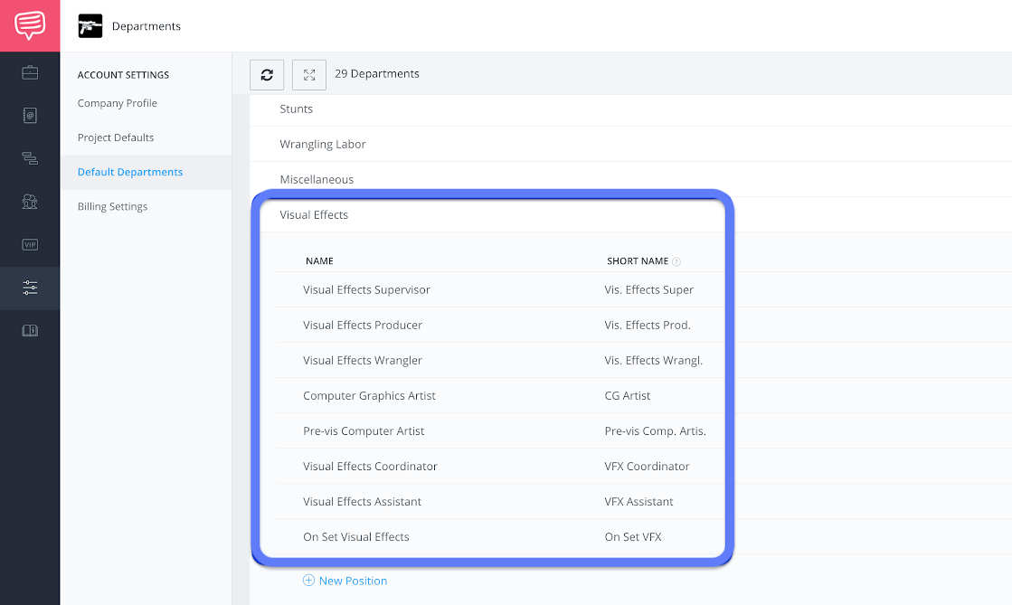Click the '29 Departments' count label
Image resolution: width=1012 pixels, height=605 pixels.
[x=377, y=73]
